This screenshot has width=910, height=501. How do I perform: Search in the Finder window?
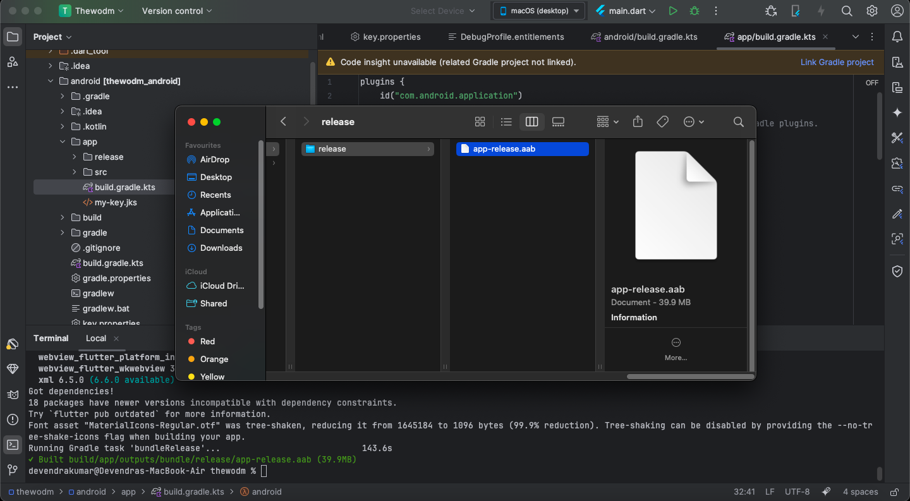738,122
